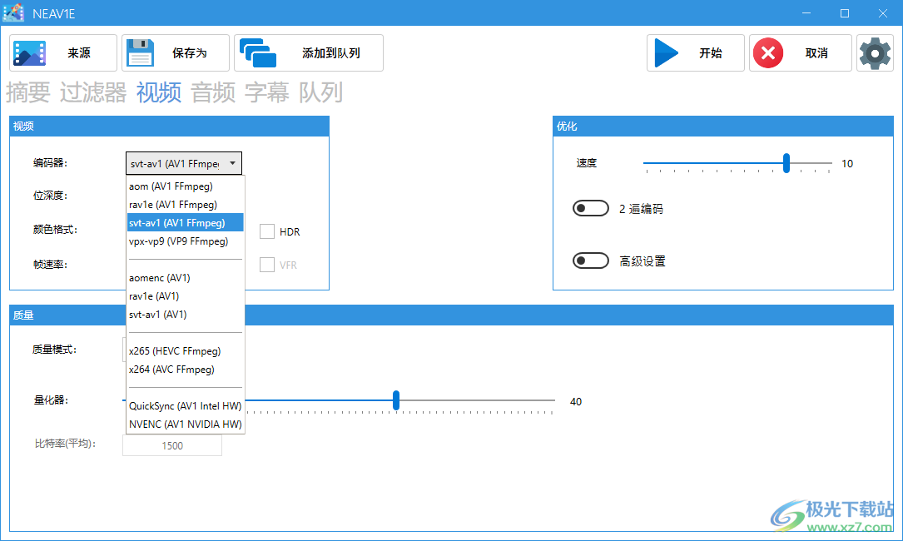
Task: Click the 保存为 label to save output
Action: pos(190,53)
